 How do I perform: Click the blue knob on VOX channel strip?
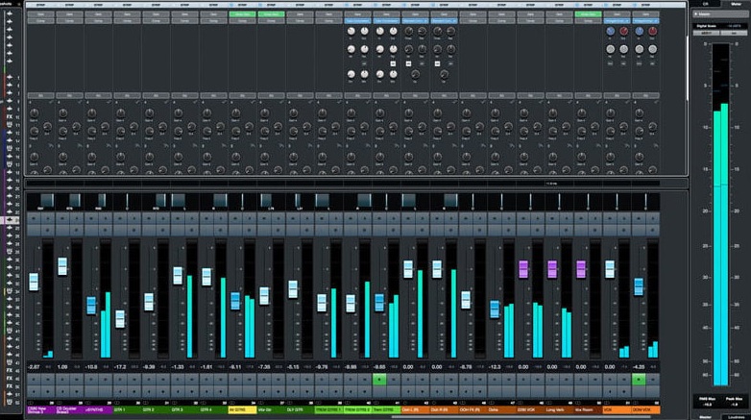[610, 31]
